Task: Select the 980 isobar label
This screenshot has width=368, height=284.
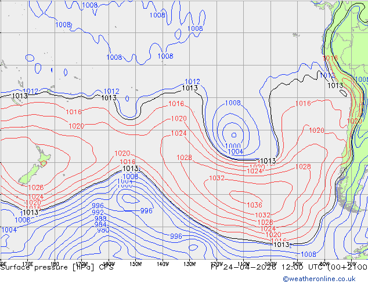Action: 103,230
